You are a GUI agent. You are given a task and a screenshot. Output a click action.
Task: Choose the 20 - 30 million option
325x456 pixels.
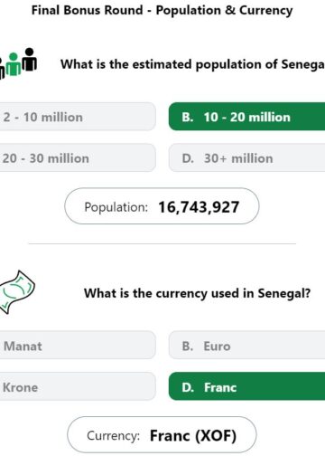[x=78, y=157]
